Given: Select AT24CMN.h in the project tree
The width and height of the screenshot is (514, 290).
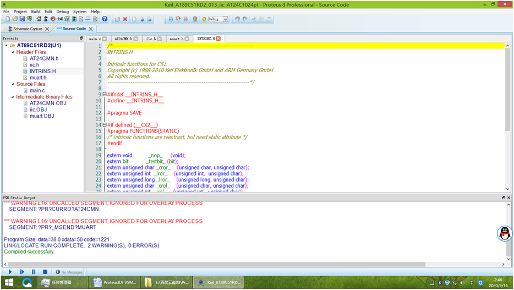Looking at the screenshot, I should pyautogui.click(x=44, y=59).
